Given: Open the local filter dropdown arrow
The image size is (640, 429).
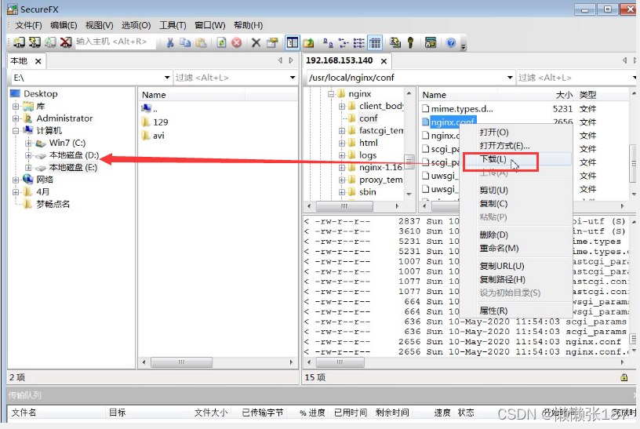Looking at the screenshot, I should coord(293,78).
